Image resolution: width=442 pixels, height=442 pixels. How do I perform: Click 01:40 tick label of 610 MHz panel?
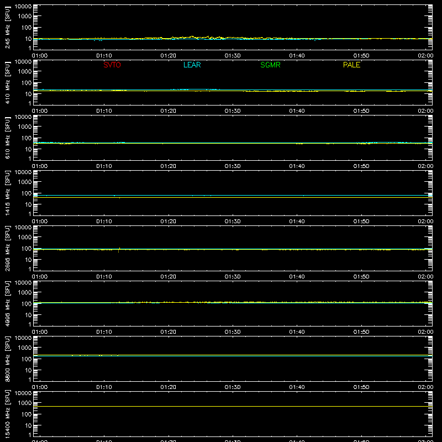(297, 166)
